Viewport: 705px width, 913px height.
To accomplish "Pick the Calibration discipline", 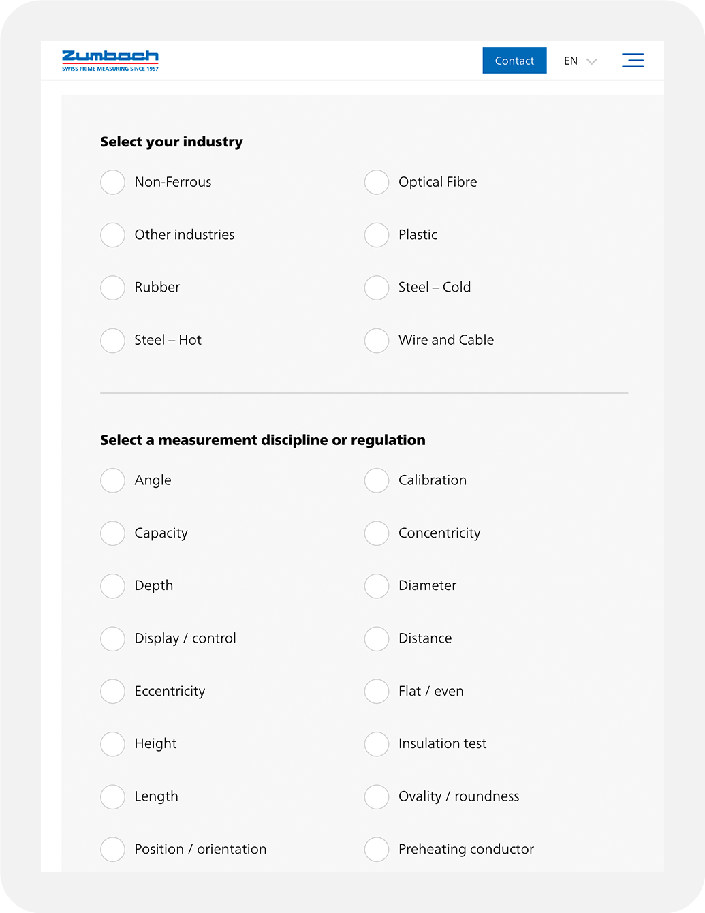I will (377, 480).
